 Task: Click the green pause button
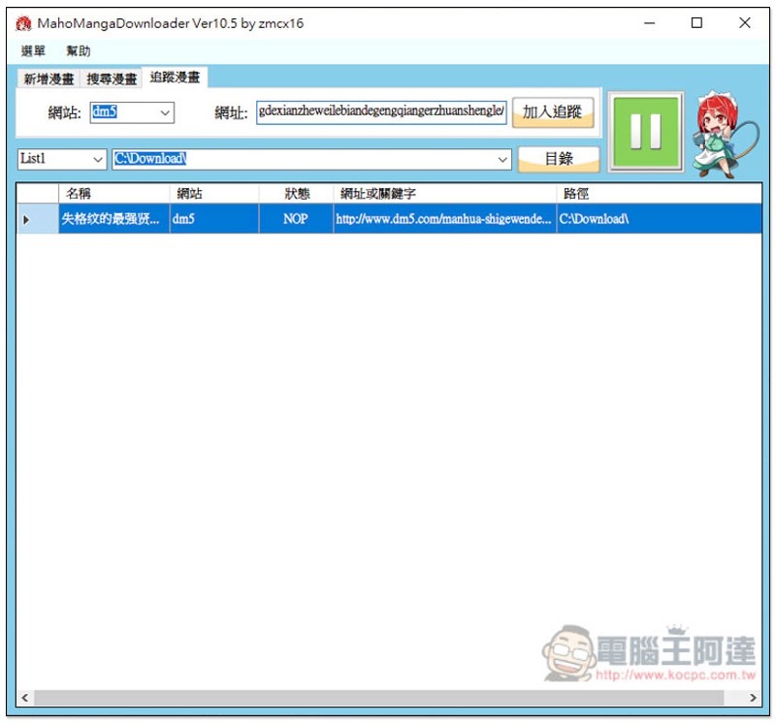point(646,132)
